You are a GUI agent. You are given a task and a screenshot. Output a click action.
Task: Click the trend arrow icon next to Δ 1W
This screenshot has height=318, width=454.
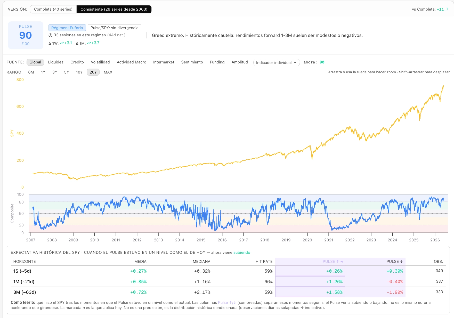62,43
